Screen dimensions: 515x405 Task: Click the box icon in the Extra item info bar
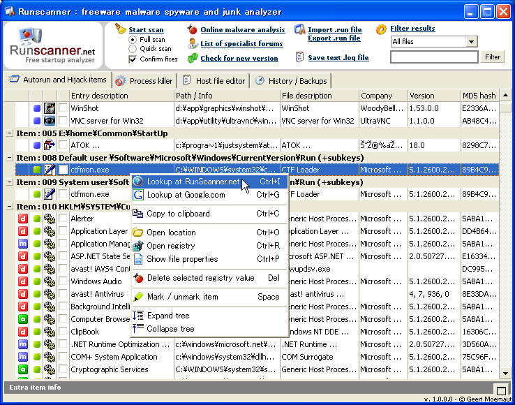click(x=501, y=391)
